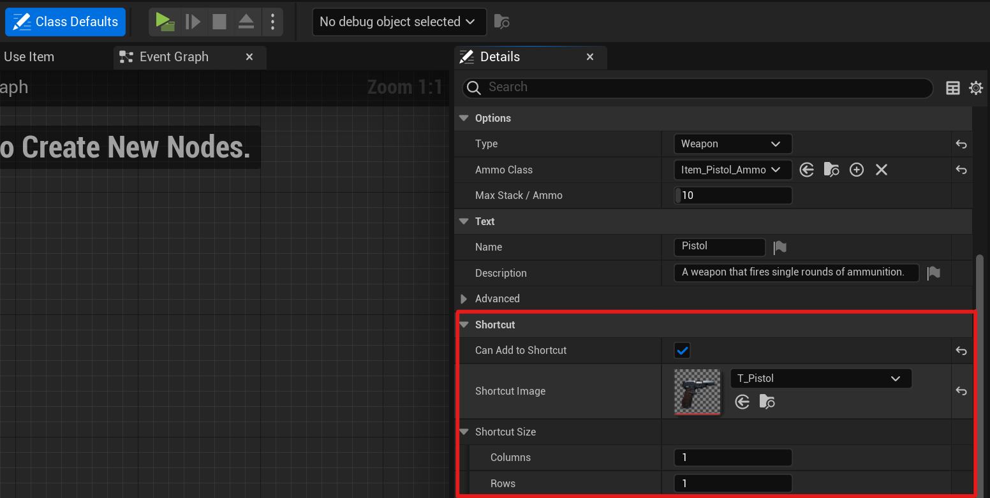Browse to Ammo Class in Content Browser
This screenshot has width=990, height=498.
831,170
